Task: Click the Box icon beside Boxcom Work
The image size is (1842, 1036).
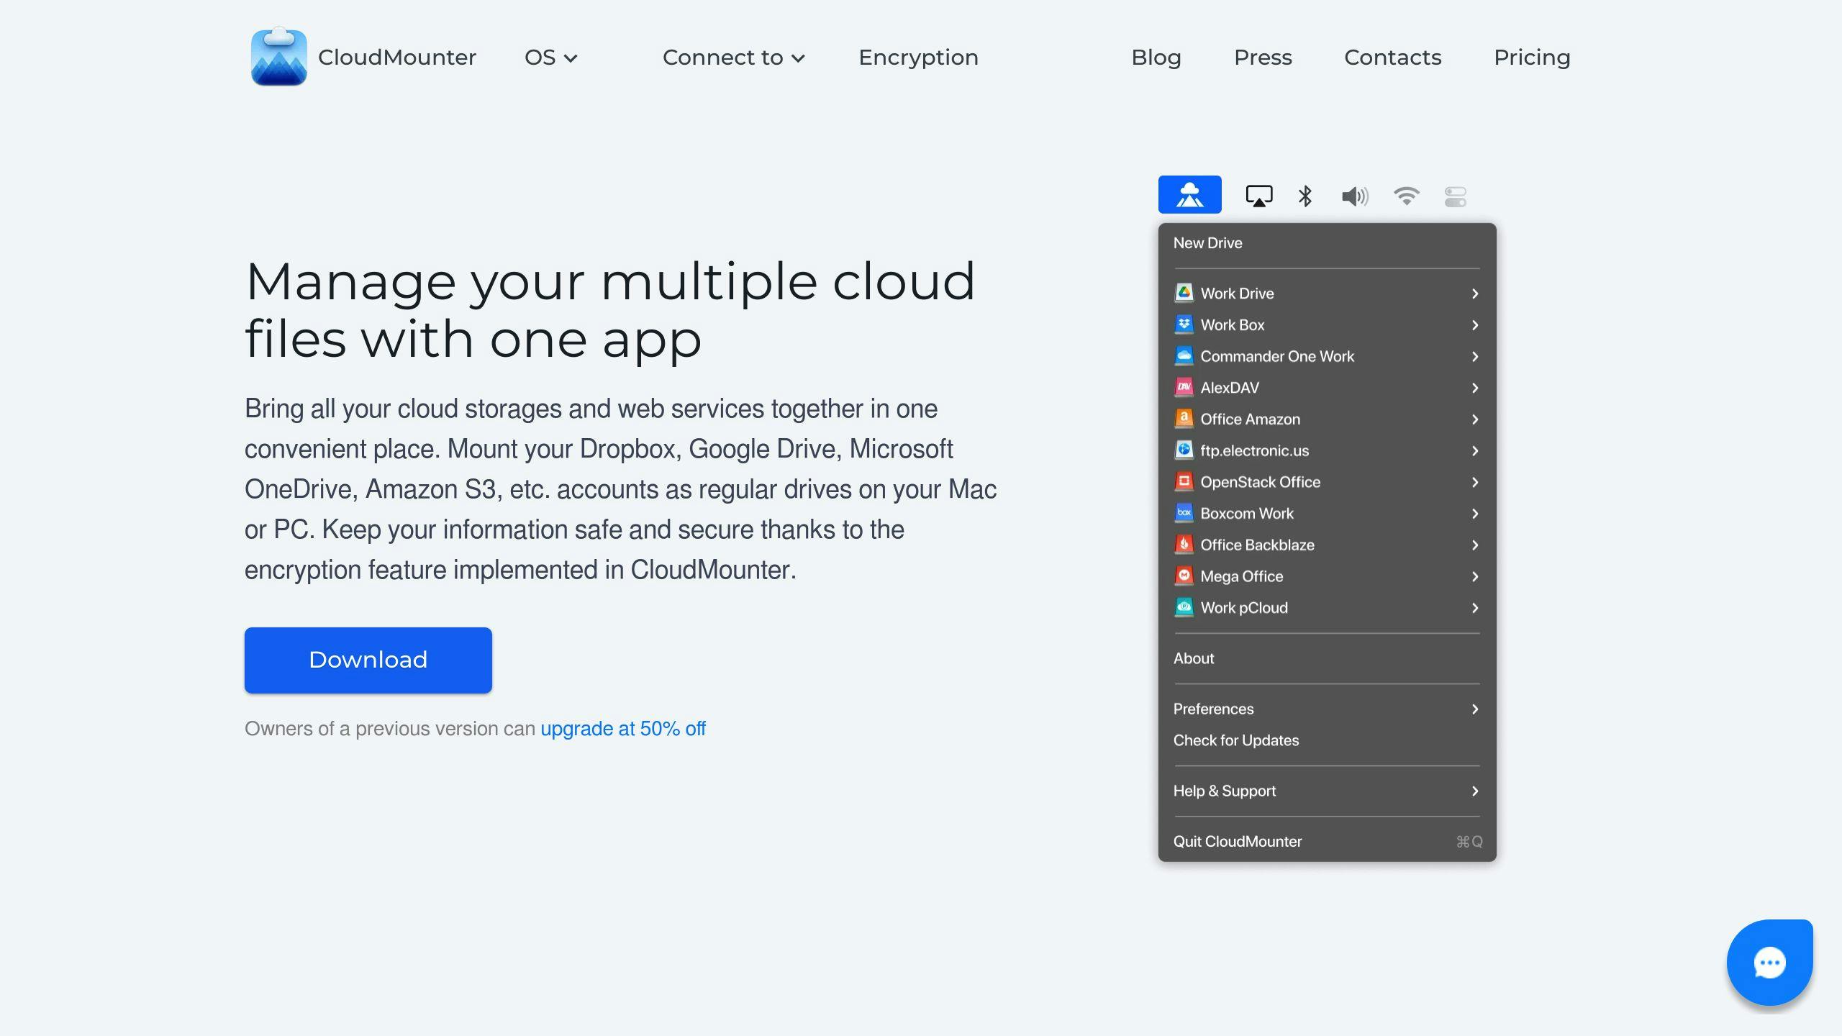Action: click(x=1184, y=513)
